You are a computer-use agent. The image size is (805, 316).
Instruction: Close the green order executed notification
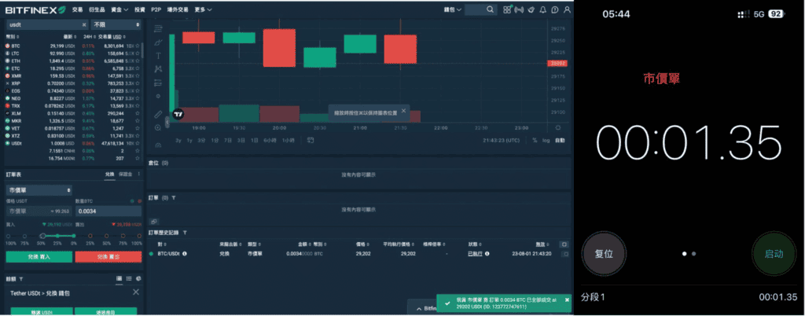567,299
